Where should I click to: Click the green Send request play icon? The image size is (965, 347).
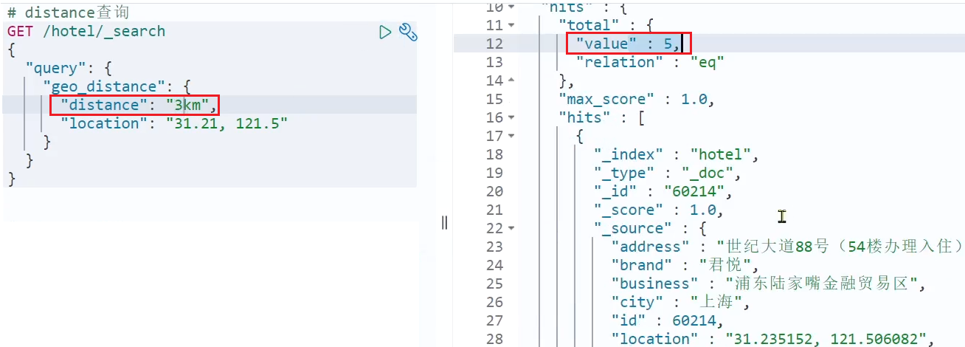(x=384, y=32)
